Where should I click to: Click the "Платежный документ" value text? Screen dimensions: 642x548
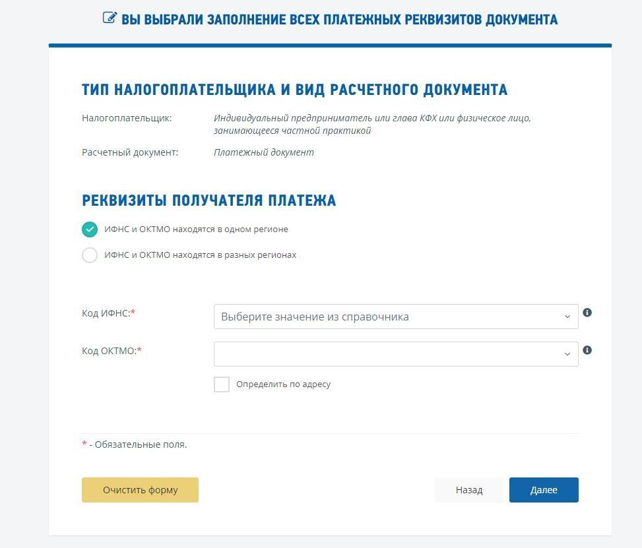pos(263,152)
